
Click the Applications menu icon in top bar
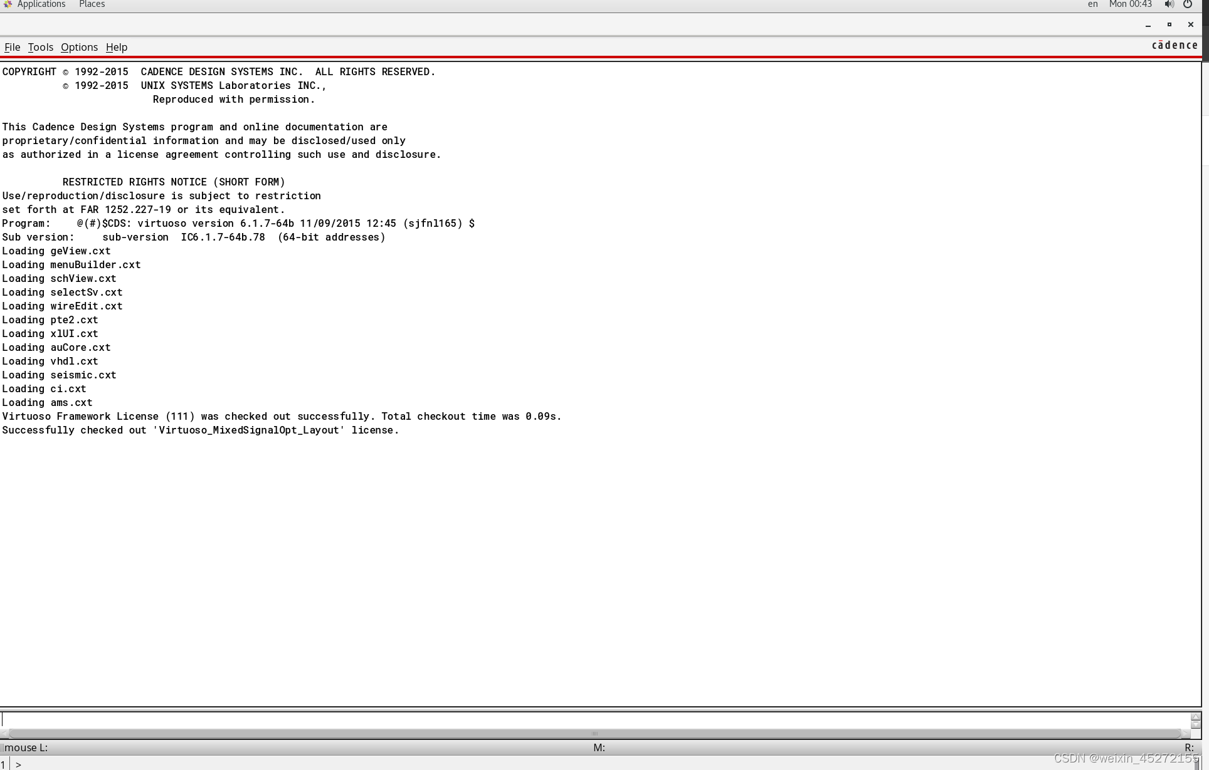click(x=8, y=4)
